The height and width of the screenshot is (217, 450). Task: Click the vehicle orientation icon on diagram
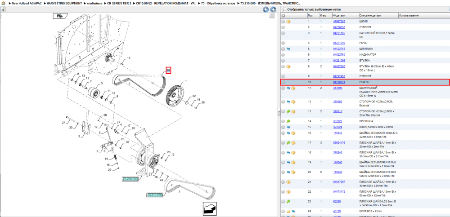pos(59,16)
